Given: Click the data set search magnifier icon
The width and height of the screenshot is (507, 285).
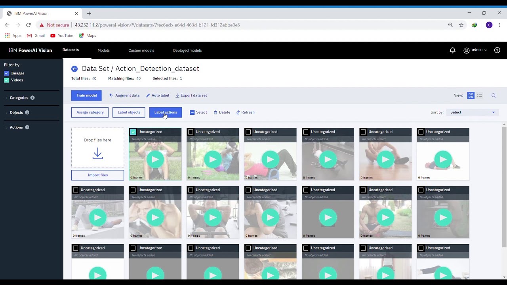Looking at the screenshot, I should coord(494,95).
